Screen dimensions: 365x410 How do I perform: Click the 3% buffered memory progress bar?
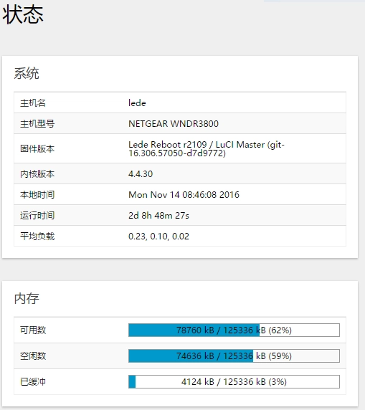click(x=234, y=382)
